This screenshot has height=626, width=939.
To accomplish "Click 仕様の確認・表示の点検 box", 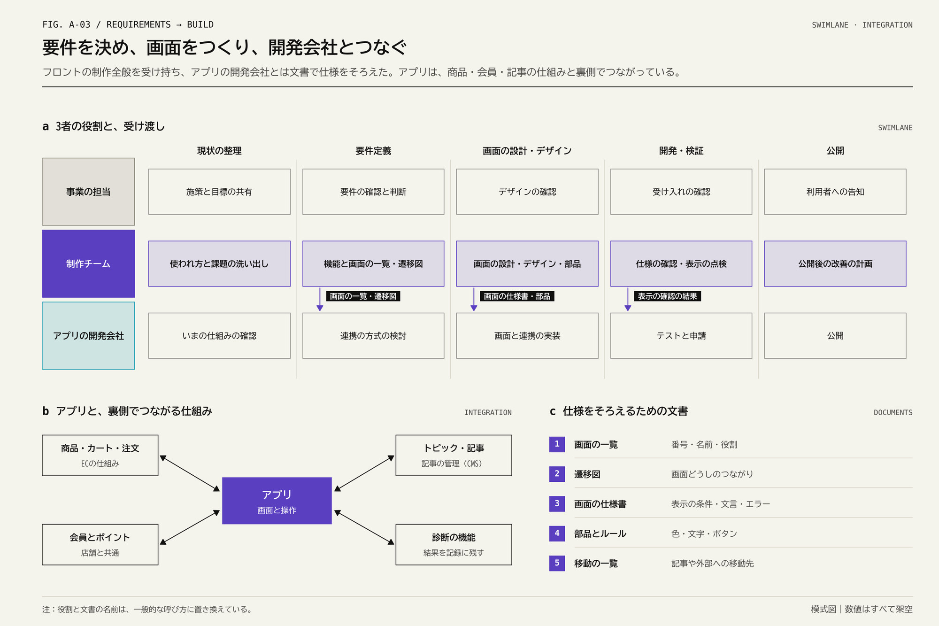I will [681, 263].
